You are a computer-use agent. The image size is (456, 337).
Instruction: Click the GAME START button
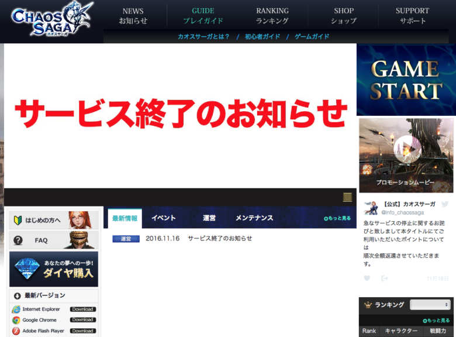coord(406,80)
